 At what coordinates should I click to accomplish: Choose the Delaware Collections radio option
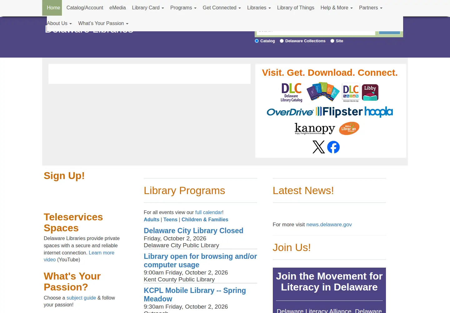(x=282, y=41)
